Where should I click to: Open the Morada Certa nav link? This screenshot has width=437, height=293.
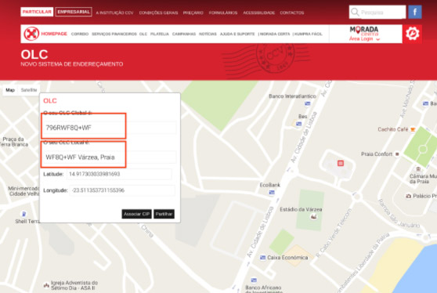(x=275, y=34)
